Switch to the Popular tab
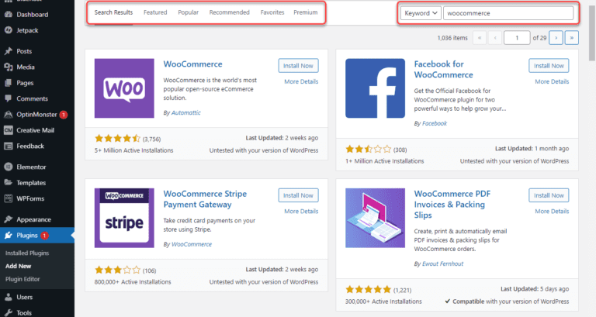Viewport: 596px width, 317px height. 188,13
